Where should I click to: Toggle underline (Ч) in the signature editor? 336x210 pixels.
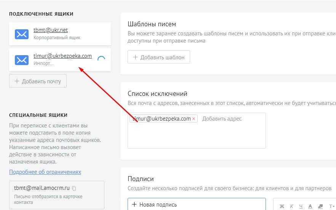pos(301,206)
